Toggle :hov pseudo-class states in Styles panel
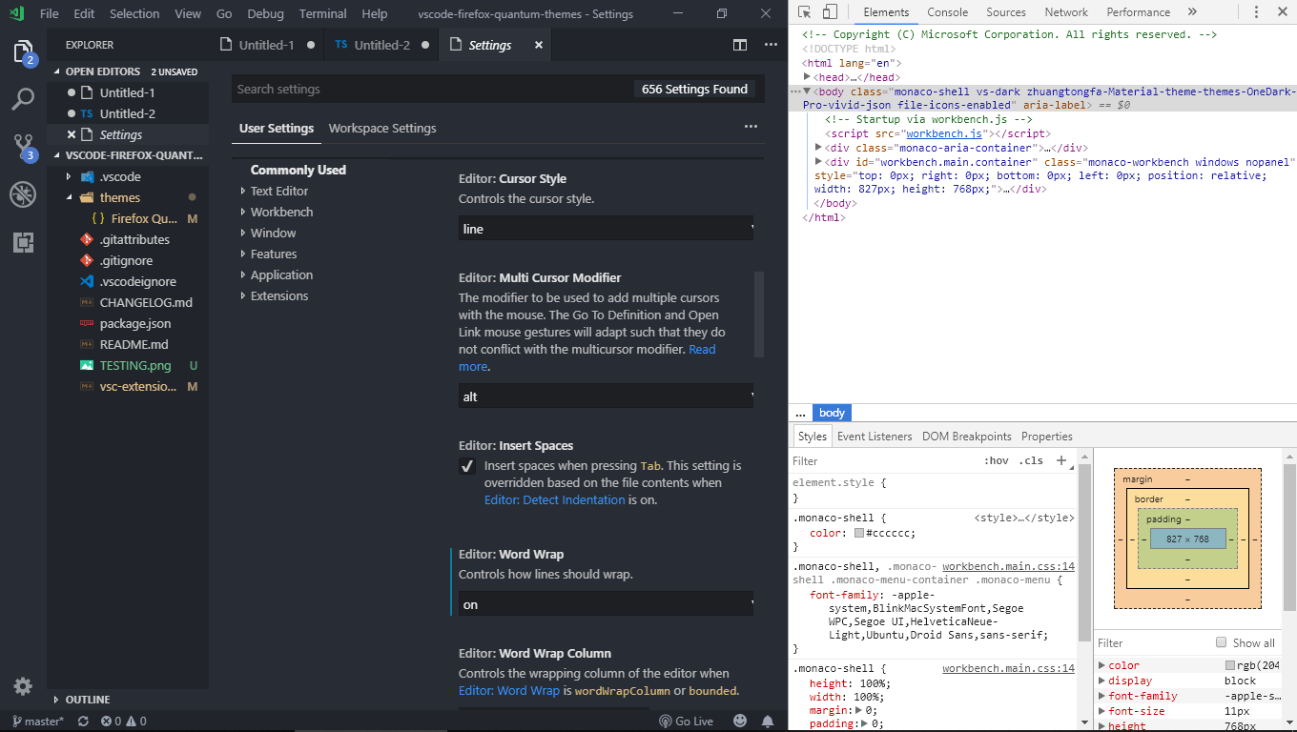1297x732 pixels. pyautogui.click(x=997, y=460)
